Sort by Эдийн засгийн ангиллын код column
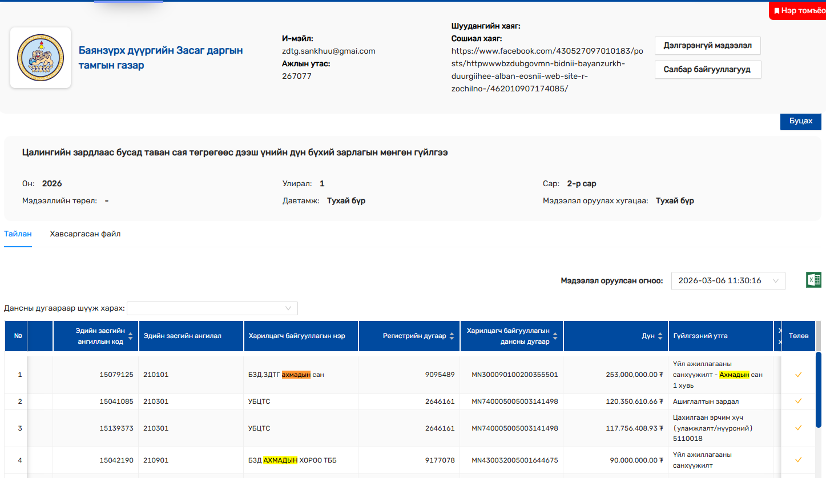The image size is (826, 478). (130, 336)
